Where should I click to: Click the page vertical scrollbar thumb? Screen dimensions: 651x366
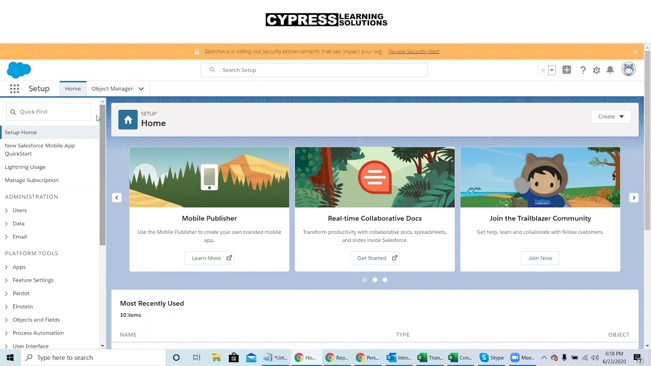pyautogui.click(x=647, y=141)
